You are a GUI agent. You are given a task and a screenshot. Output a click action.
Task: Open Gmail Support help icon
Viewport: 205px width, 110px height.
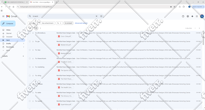tap(183, 16)
